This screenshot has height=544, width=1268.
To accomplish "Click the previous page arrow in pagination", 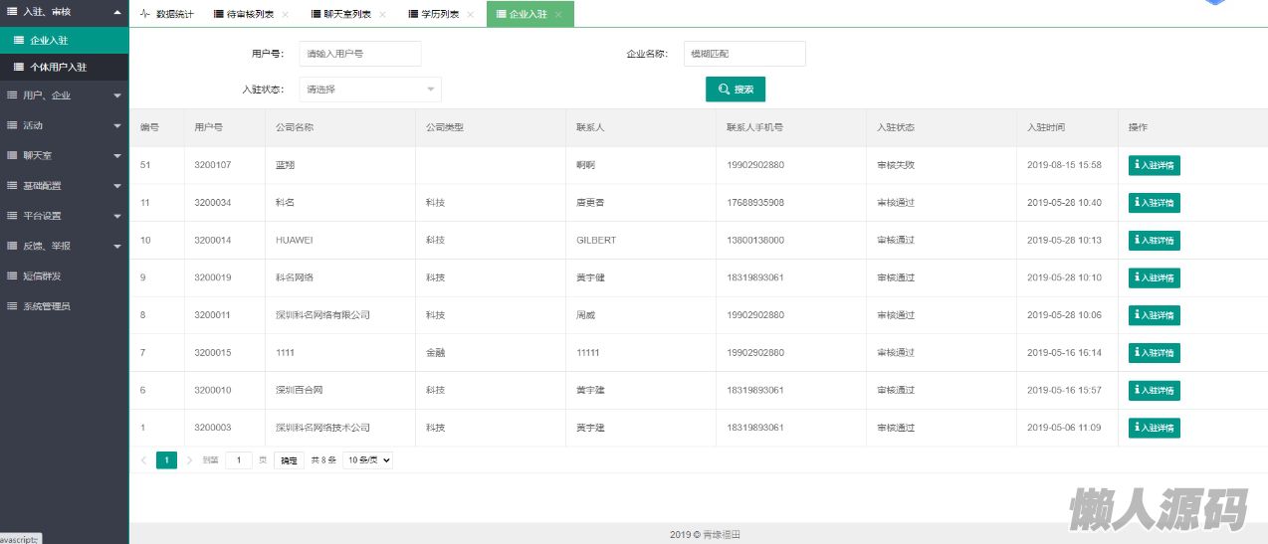I will pos(143,460).
